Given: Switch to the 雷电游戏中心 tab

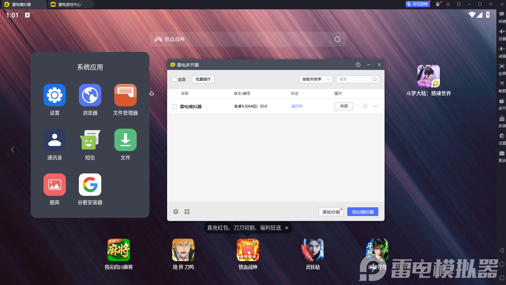Looking at the screenshot, I should (70, 4).
